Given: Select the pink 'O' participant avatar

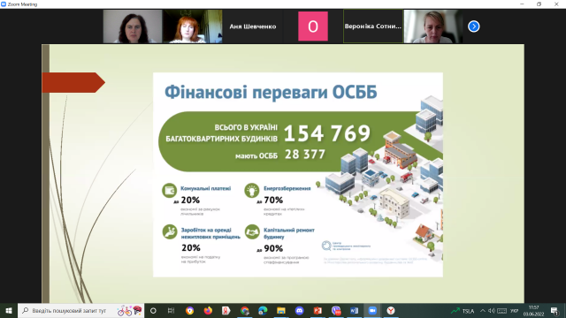Looking at the screenshot, I should [x=313, y=26].
